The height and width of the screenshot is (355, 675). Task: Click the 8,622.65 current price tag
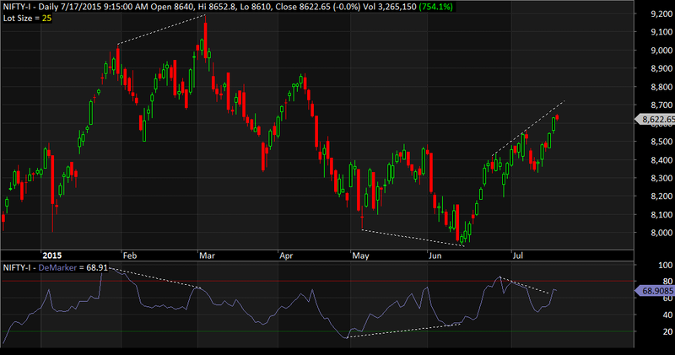tap(657, 119)
